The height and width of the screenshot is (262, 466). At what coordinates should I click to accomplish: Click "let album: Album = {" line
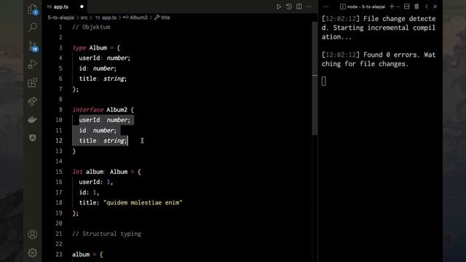click(x=107, y=172)
